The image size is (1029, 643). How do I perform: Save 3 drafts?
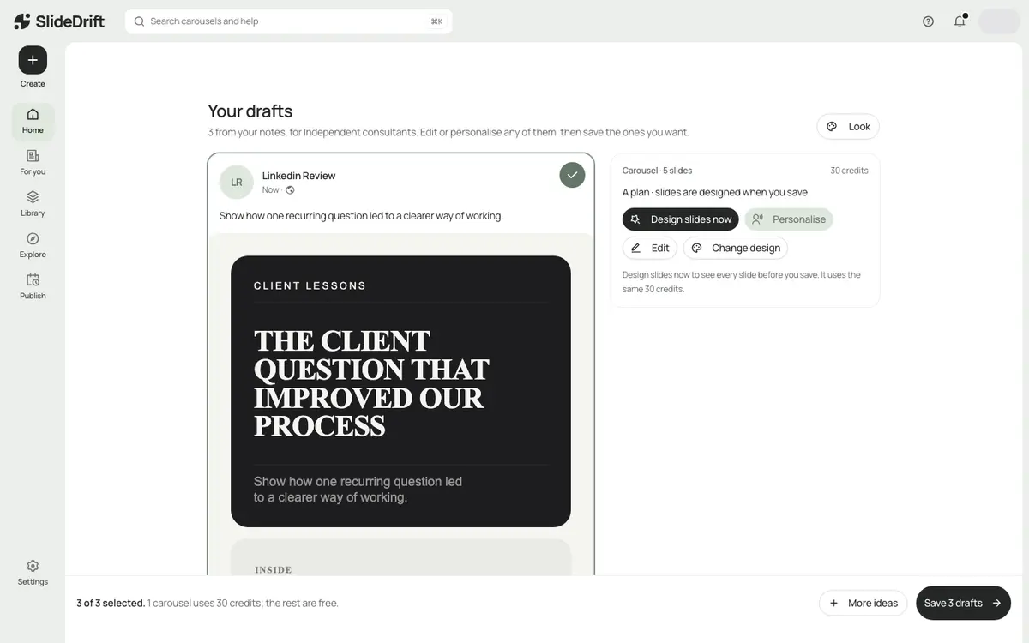(x=963, y=603)
